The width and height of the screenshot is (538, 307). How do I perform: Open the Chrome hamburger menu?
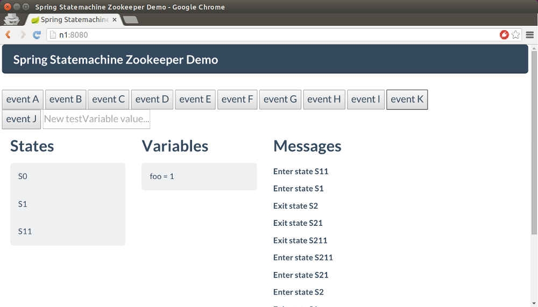[x=530, y=34]
